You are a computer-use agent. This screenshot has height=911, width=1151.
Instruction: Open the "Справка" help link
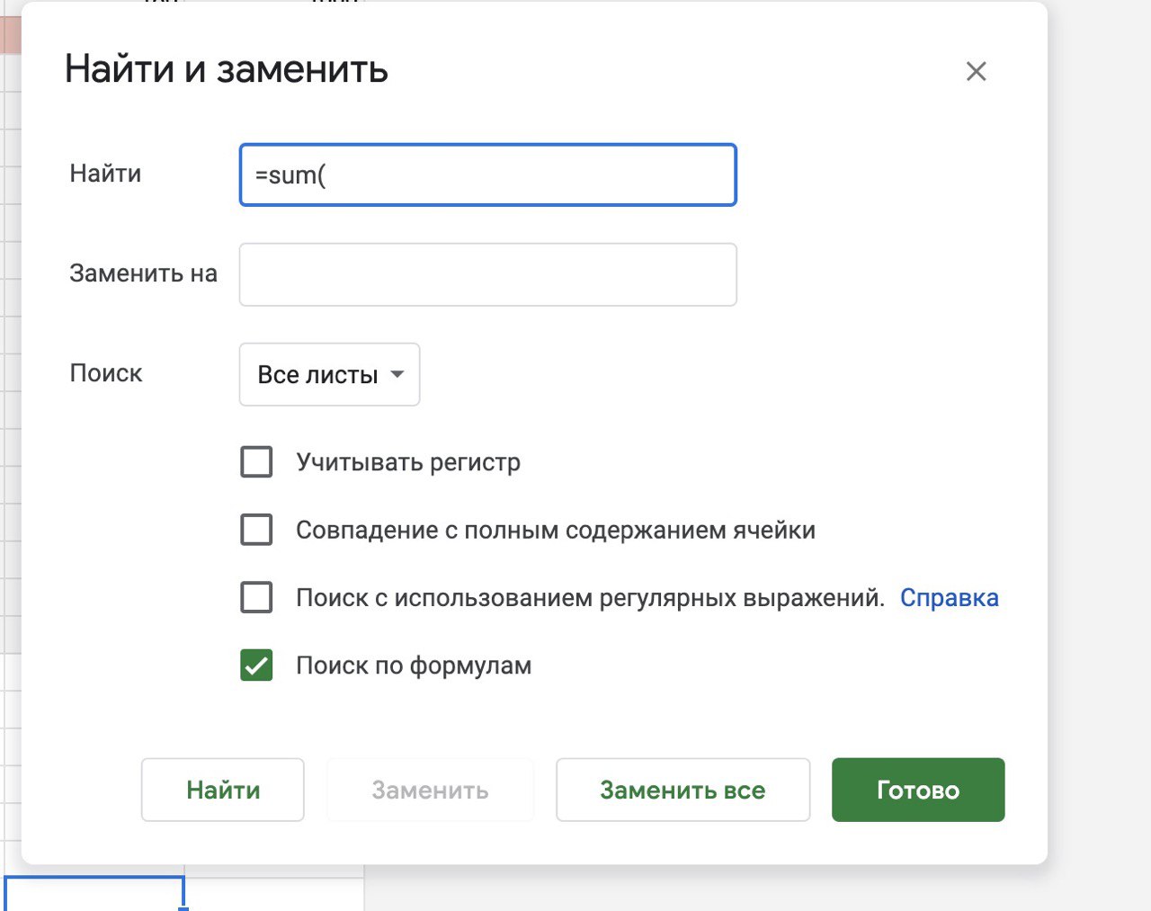[949, 598]
